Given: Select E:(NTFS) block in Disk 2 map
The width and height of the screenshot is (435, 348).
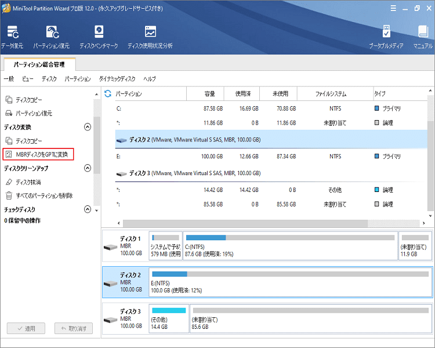Looking at the screenshot, I should (x=291, y=282).
